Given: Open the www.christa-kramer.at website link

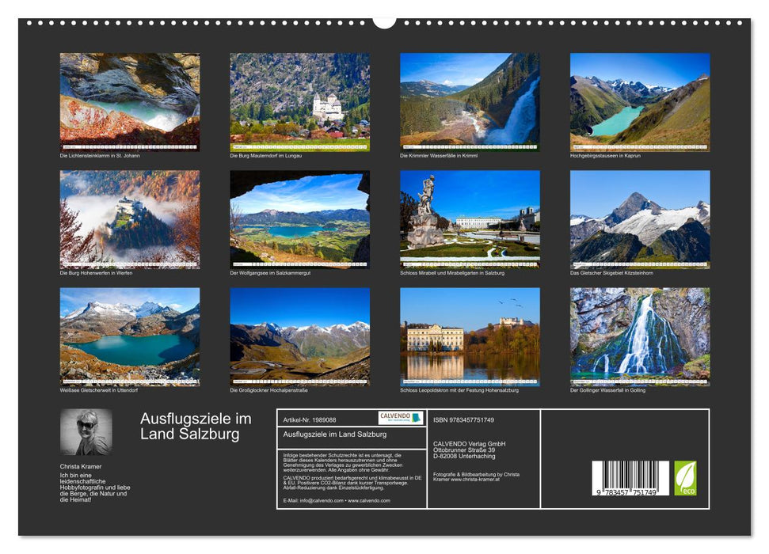Looking at the screenshot, I should coord(474,480).
